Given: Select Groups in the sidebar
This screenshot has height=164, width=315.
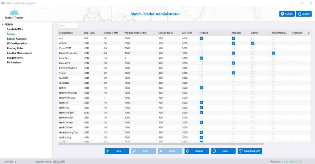Looking at the screenshot, I should pos(11,34).
